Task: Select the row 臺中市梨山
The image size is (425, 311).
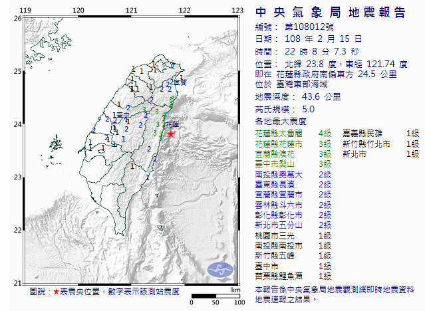Action: tap(293, 164)
